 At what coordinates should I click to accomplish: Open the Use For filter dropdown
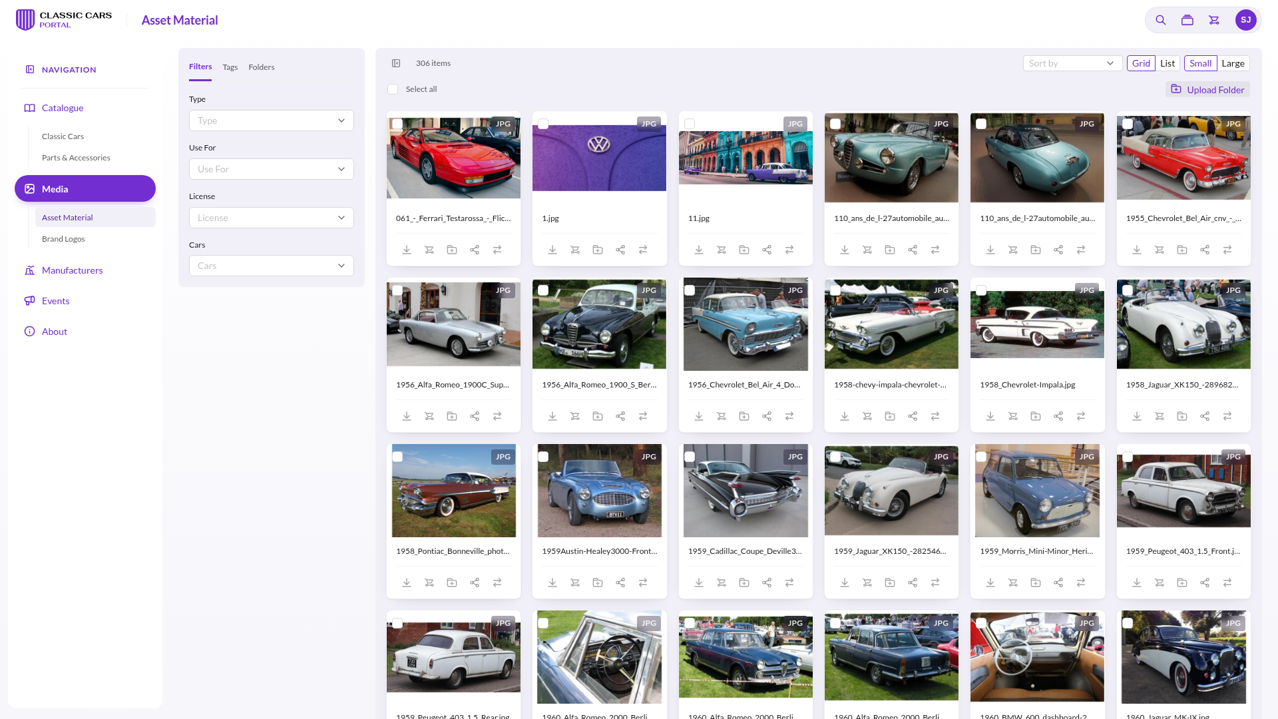click(x=272, y=169)
